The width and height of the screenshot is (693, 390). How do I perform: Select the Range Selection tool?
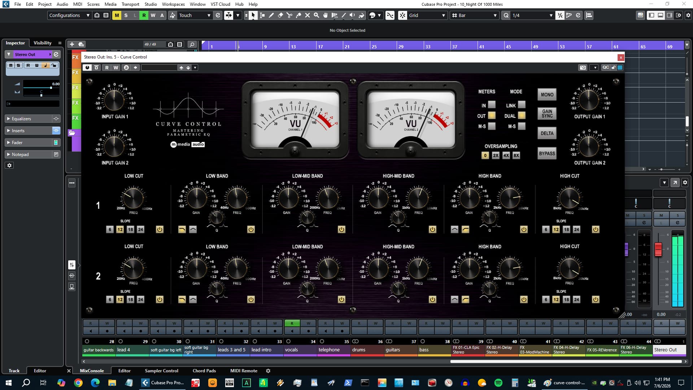(x=262, y=15)
